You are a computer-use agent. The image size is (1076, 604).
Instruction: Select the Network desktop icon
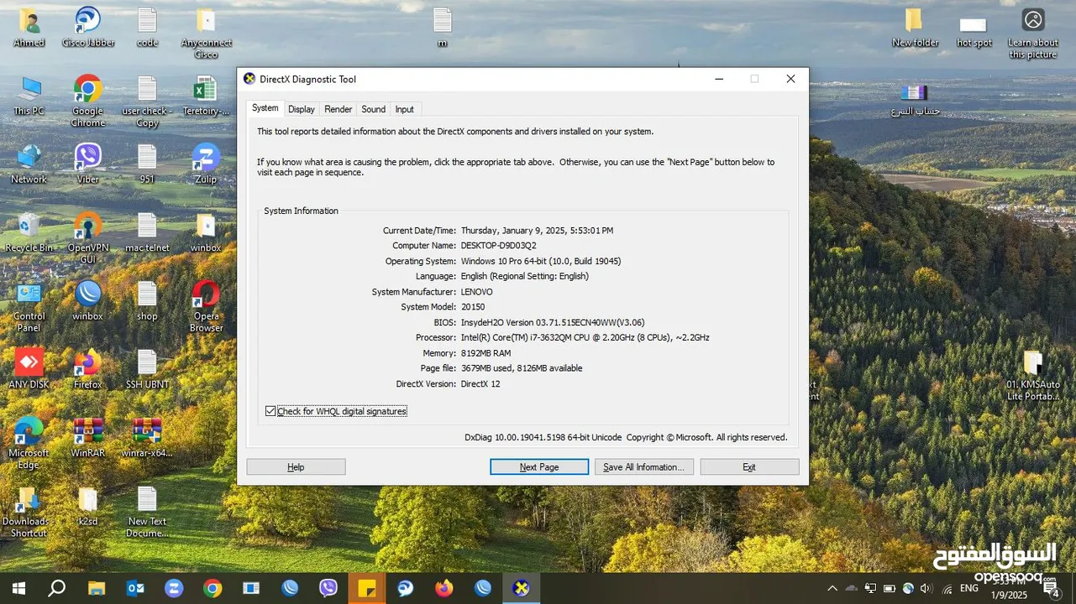(29, 163)
